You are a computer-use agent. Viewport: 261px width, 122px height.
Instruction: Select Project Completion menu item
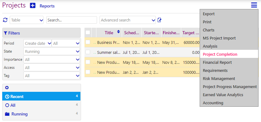point(229,54)
